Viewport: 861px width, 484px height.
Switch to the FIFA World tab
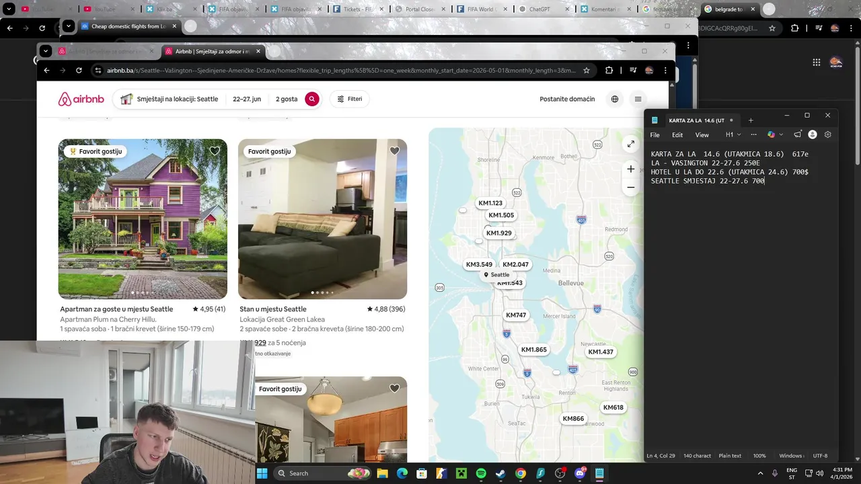[x=481, y=9]
